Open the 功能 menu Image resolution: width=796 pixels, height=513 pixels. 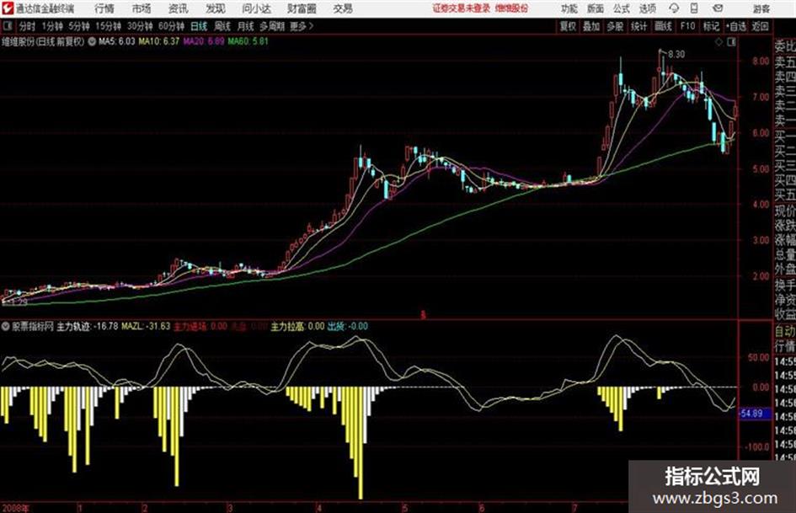(569, 8)
